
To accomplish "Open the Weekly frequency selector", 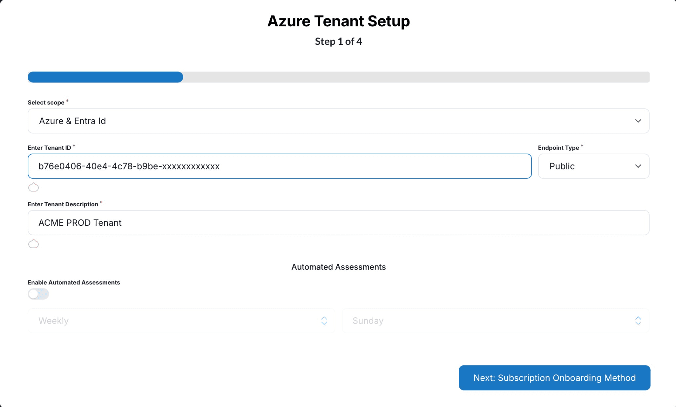I will [x=181, y=320].
